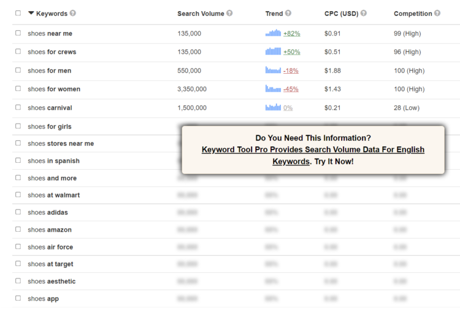This screenshot has width=460, height=311.
Task: Click the shoes amazon keyword row
Action: pyautogui.click(x=50, y=230)
